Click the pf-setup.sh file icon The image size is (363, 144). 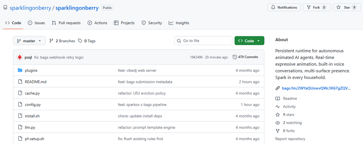pyautogui.click(x=20, y=139)
